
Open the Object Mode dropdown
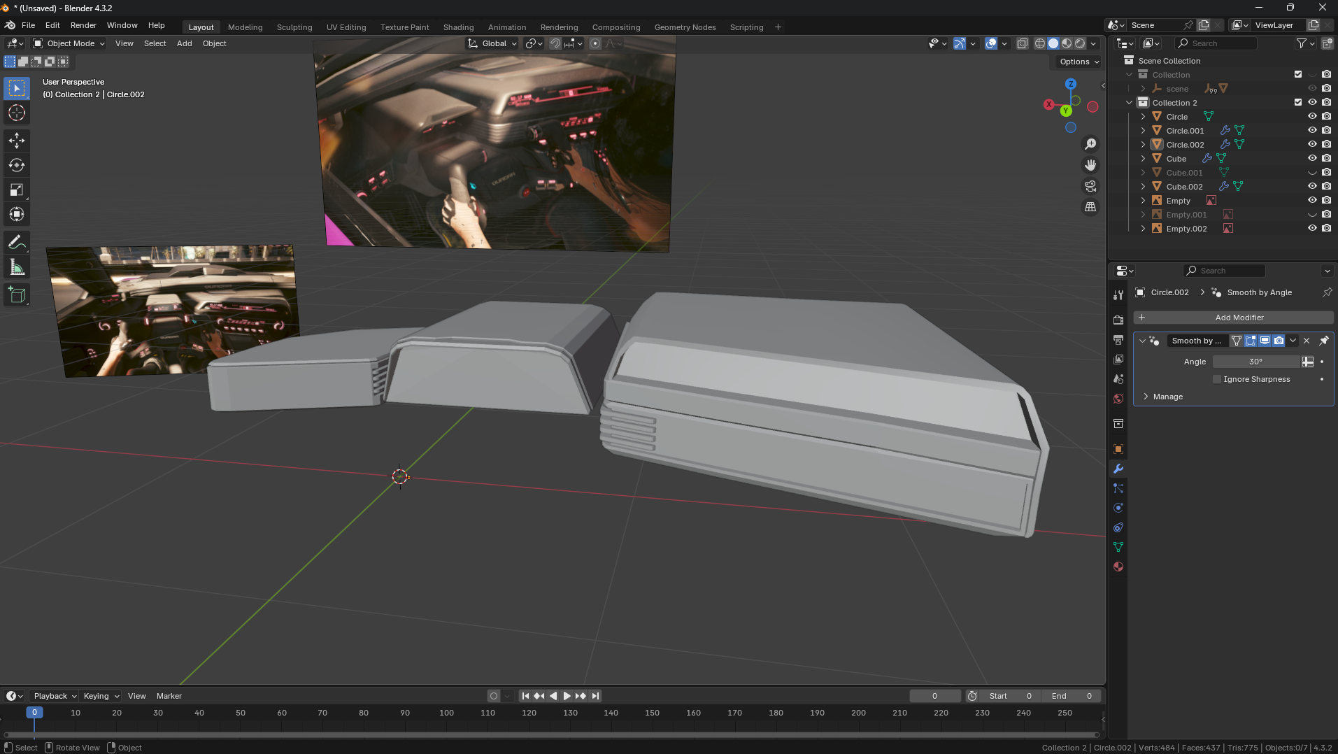(x=69, y=43)
